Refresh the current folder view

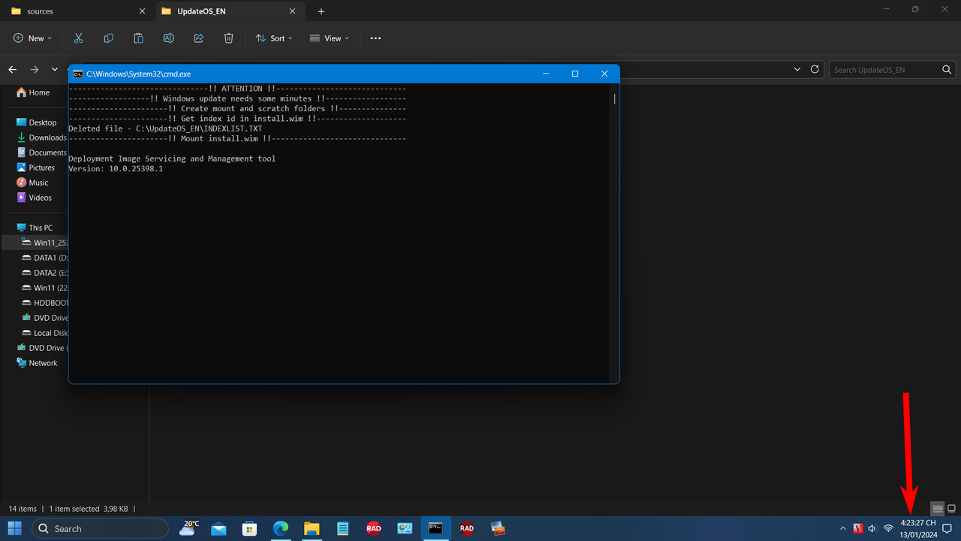coord(815,69)
